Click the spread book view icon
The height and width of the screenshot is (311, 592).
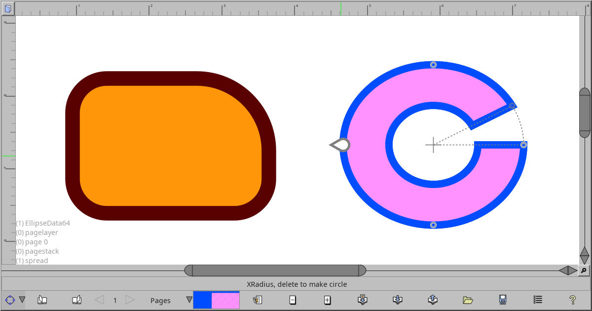click(x=76, y=300)
